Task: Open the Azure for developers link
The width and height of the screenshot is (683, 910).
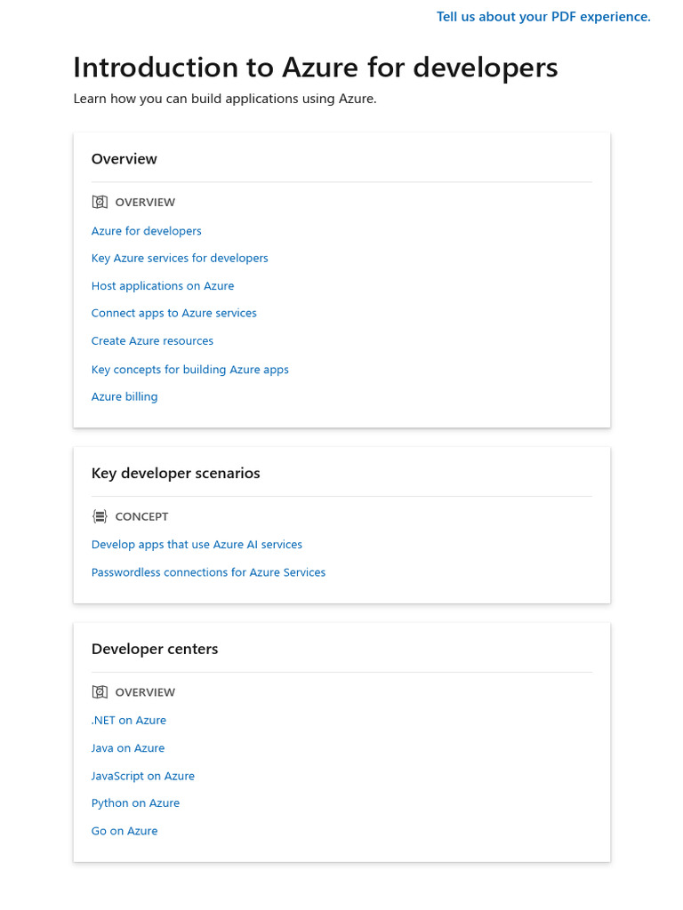Action: point(147,231)
